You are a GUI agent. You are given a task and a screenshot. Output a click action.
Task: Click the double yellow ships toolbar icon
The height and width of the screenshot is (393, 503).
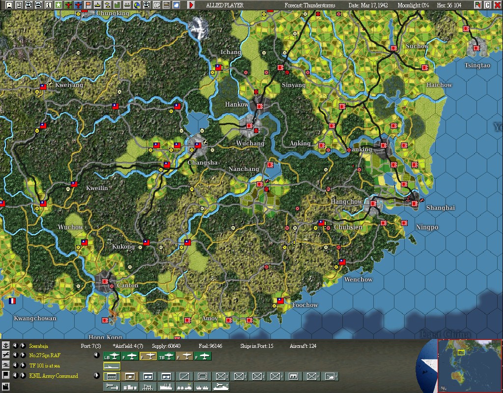(108, 5)
